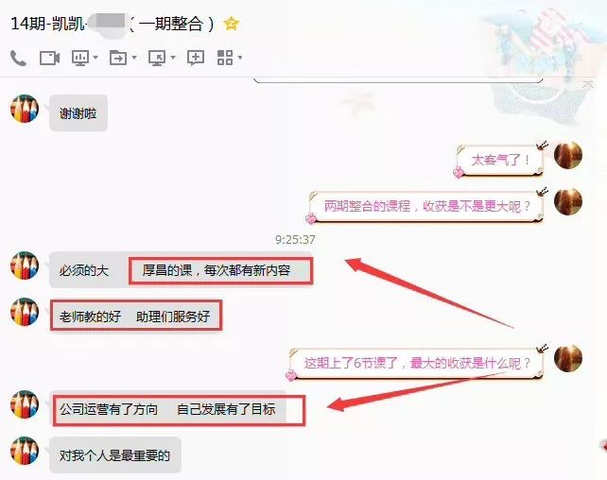Click the send file folder icon
Screen dimensions: 607x480
click(x=118, y=58)
